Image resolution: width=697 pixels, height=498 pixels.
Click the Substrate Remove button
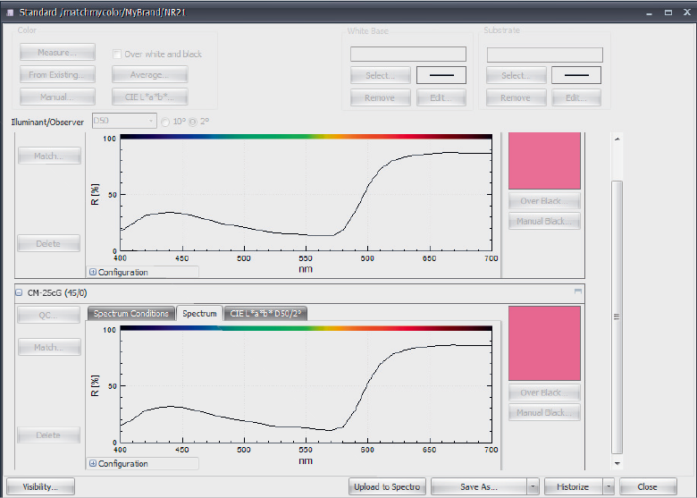516,97
